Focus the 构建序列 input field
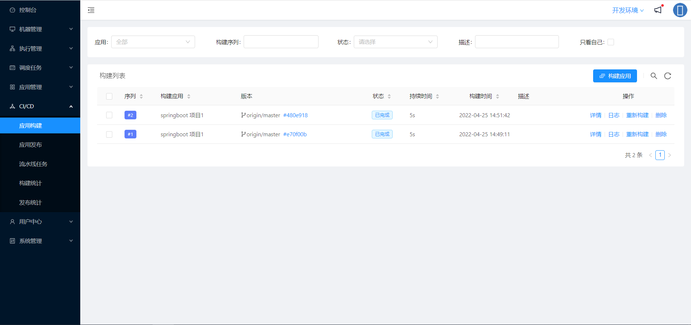 click(281, 42)
